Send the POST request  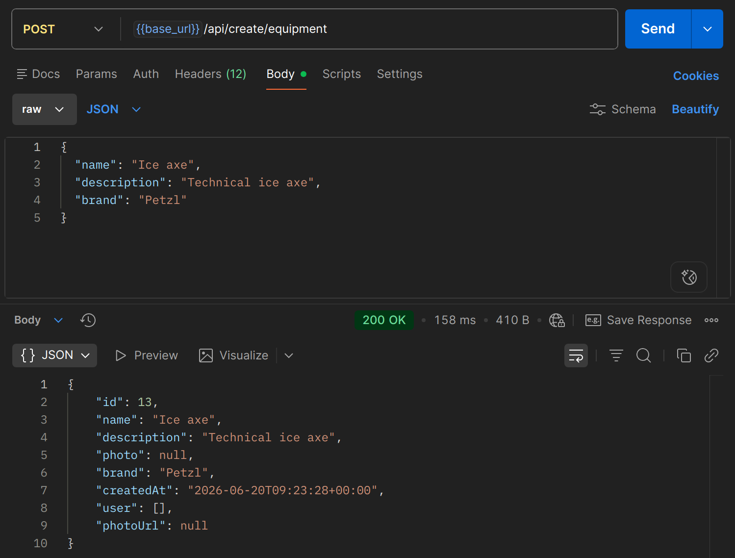658,29
